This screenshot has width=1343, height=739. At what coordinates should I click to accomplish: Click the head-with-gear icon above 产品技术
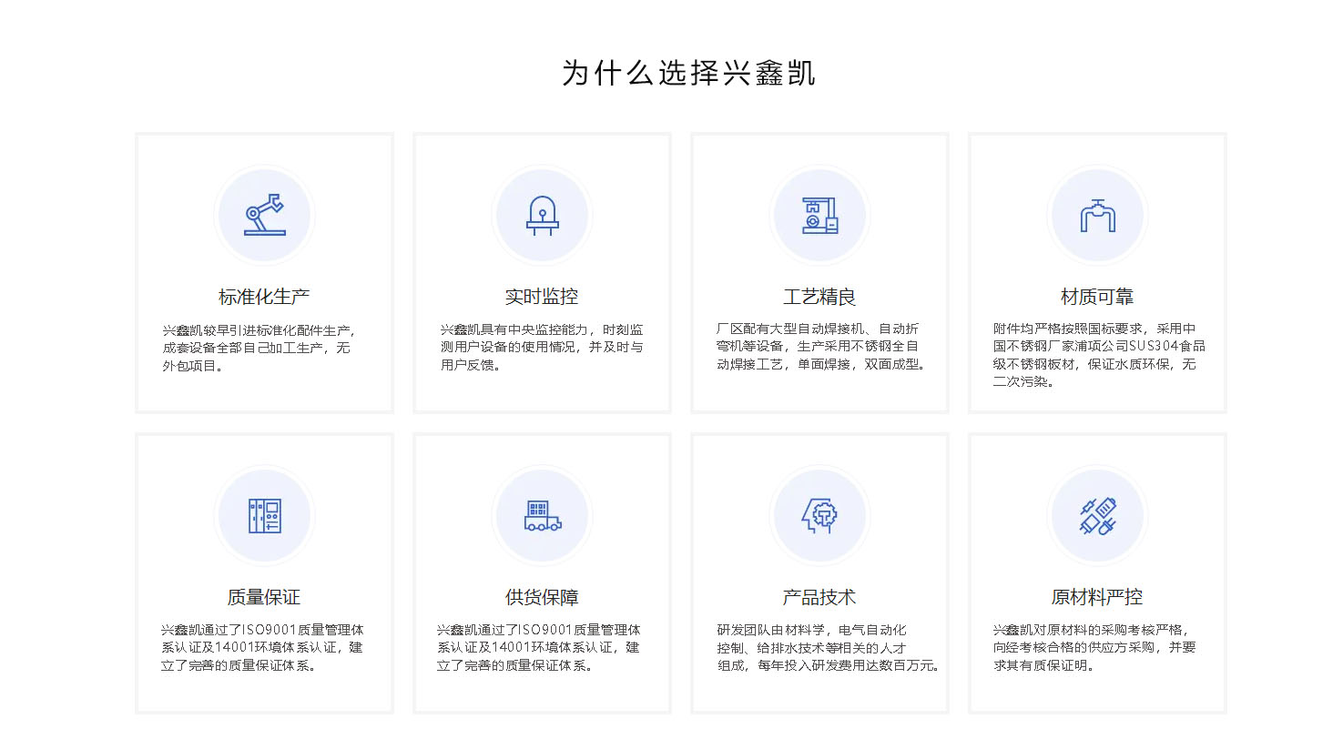pos(819,514)
